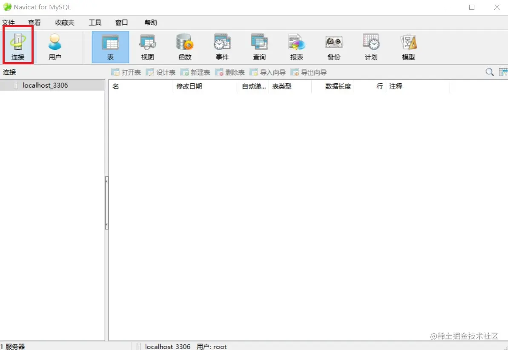This screenshot has width=508, height=350.
Task: Open the 收藏夹 menu
Action: point(65,22)
